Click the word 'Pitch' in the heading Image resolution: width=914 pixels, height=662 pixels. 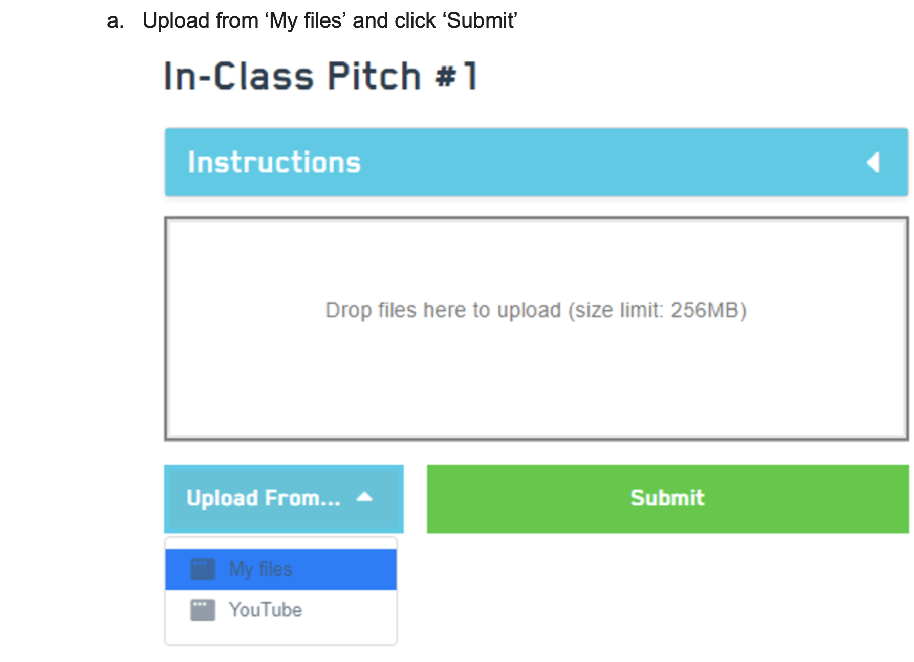374,77
